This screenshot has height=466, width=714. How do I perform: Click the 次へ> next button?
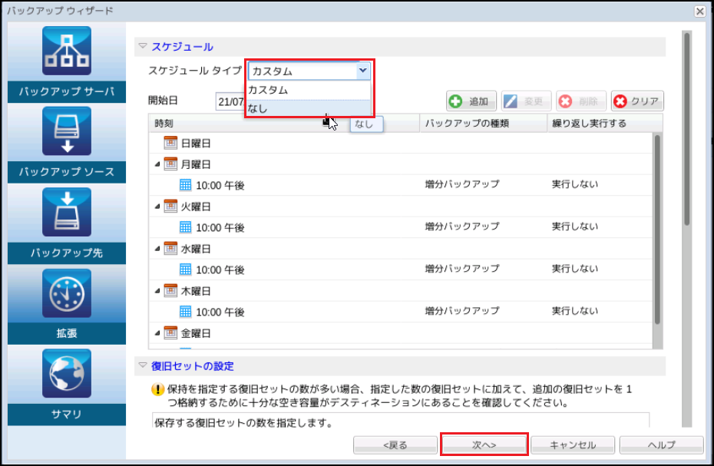point(484,445)
